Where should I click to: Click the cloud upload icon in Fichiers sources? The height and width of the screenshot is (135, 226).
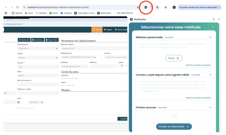[174, 117]
